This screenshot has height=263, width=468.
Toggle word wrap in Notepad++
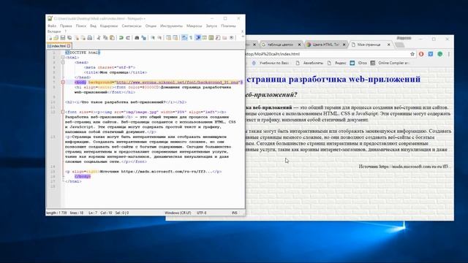(184, 37)
